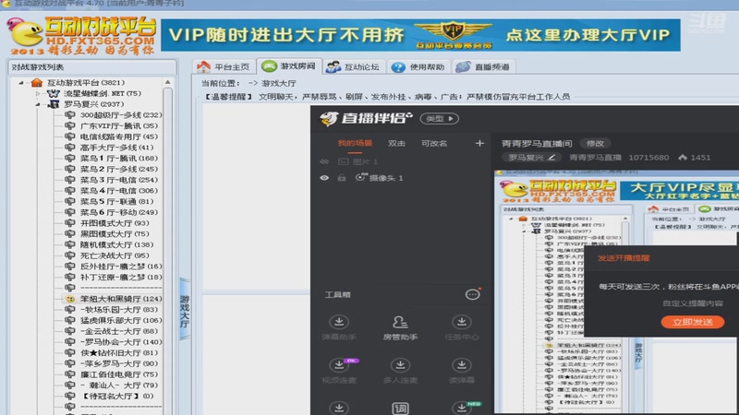This screenshot has width=739, height=415.
Task: Click the VIP banner to apply for hall VIP
Action: point(420,35)
